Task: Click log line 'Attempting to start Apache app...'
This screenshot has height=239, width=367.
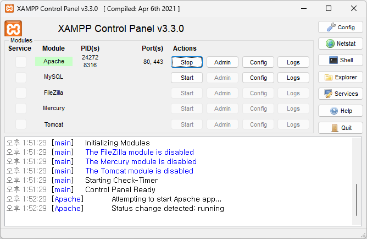Action: 166,199
